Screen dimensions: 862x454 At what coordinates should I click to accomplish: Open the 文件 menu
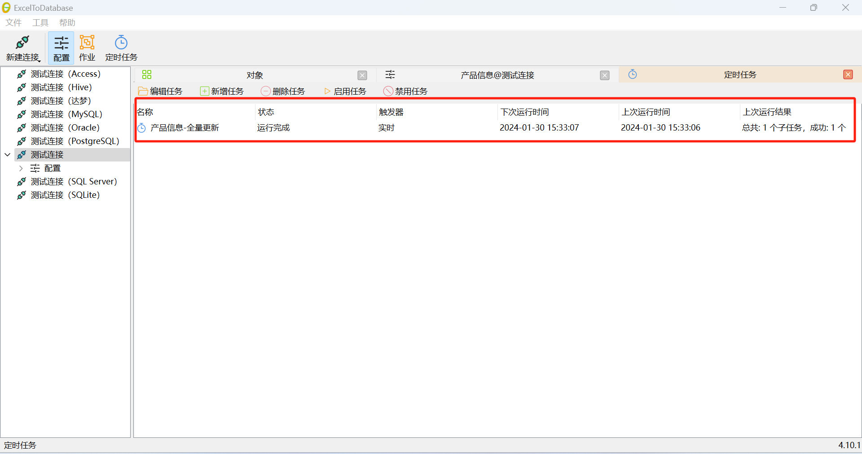click(x=13, y=22)
